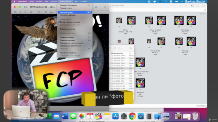Click the sort chevron beside Дата изменения

[126, 53]
